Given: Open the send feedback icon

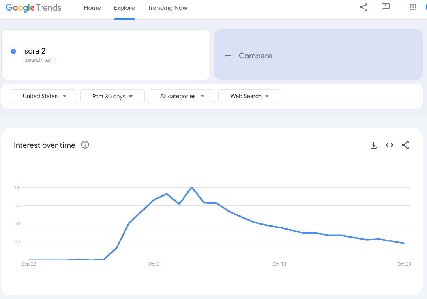Looking at the screenshot, I should point(386,7).
